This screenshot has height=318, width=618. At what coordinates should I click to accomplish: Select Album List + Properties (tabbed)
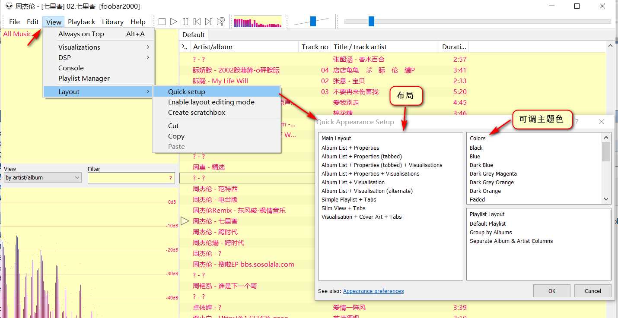pyautogui.click(x=362, y=156)
